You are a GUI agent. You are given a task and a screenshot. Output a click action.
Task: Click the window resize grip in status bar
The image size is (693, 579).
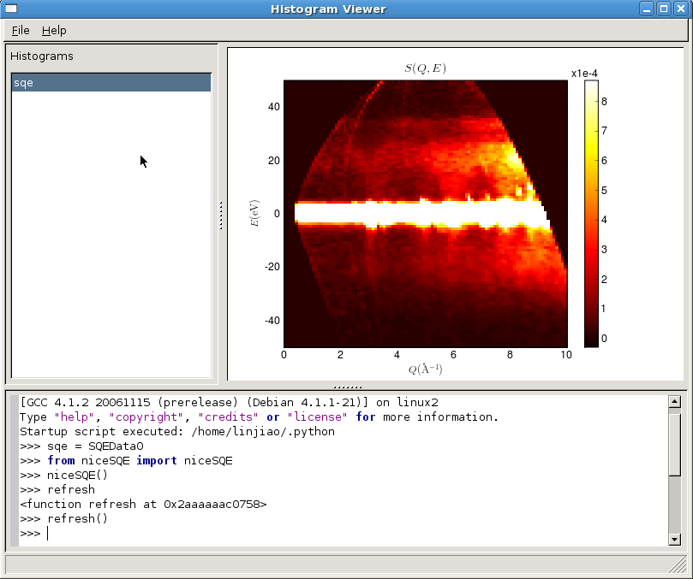point(677,564)
